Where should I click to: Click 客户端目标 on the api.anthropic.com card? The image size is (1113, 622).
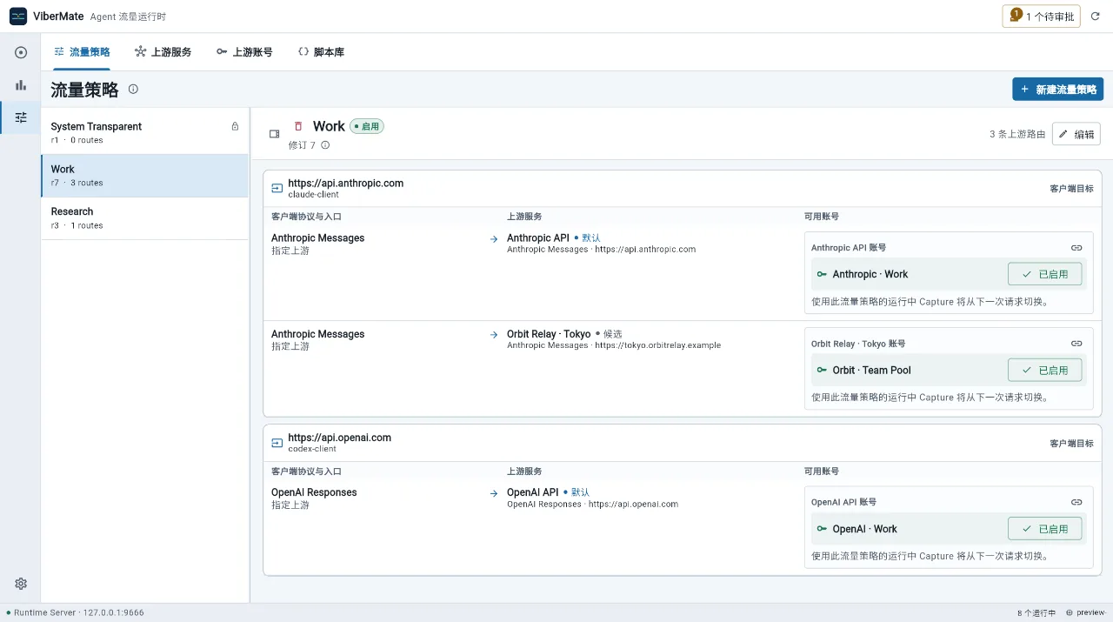click(x=1071, y=188)
